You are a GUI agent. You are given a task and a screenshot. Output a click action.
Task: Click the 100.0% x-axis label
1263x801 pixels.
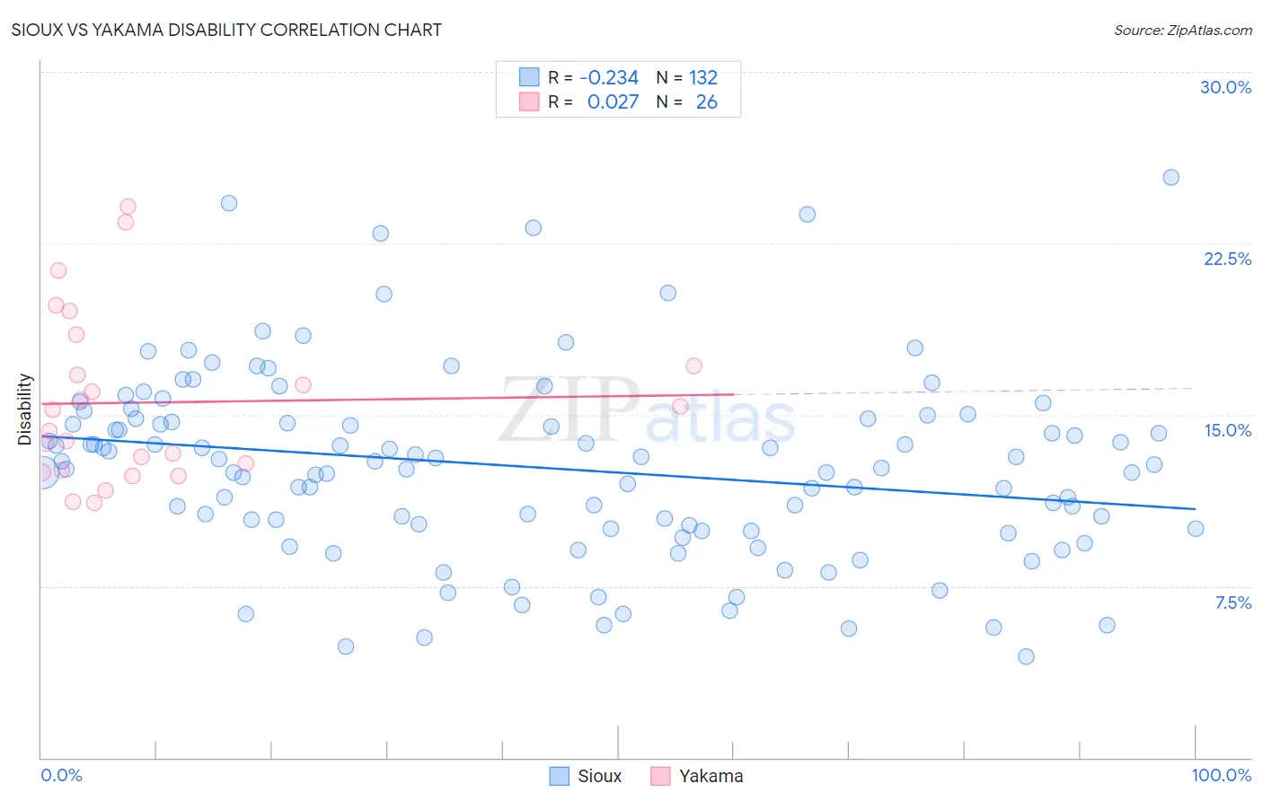tap(1222, 775)
